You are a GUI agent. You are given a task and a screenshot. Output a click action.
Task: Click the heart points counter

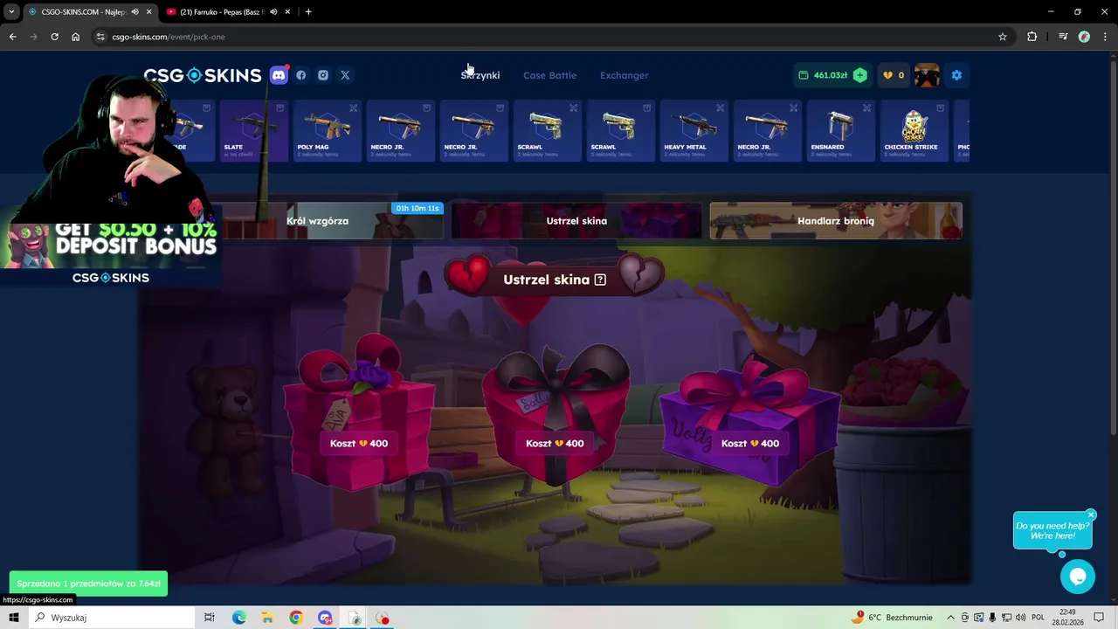tap(894, 75)
